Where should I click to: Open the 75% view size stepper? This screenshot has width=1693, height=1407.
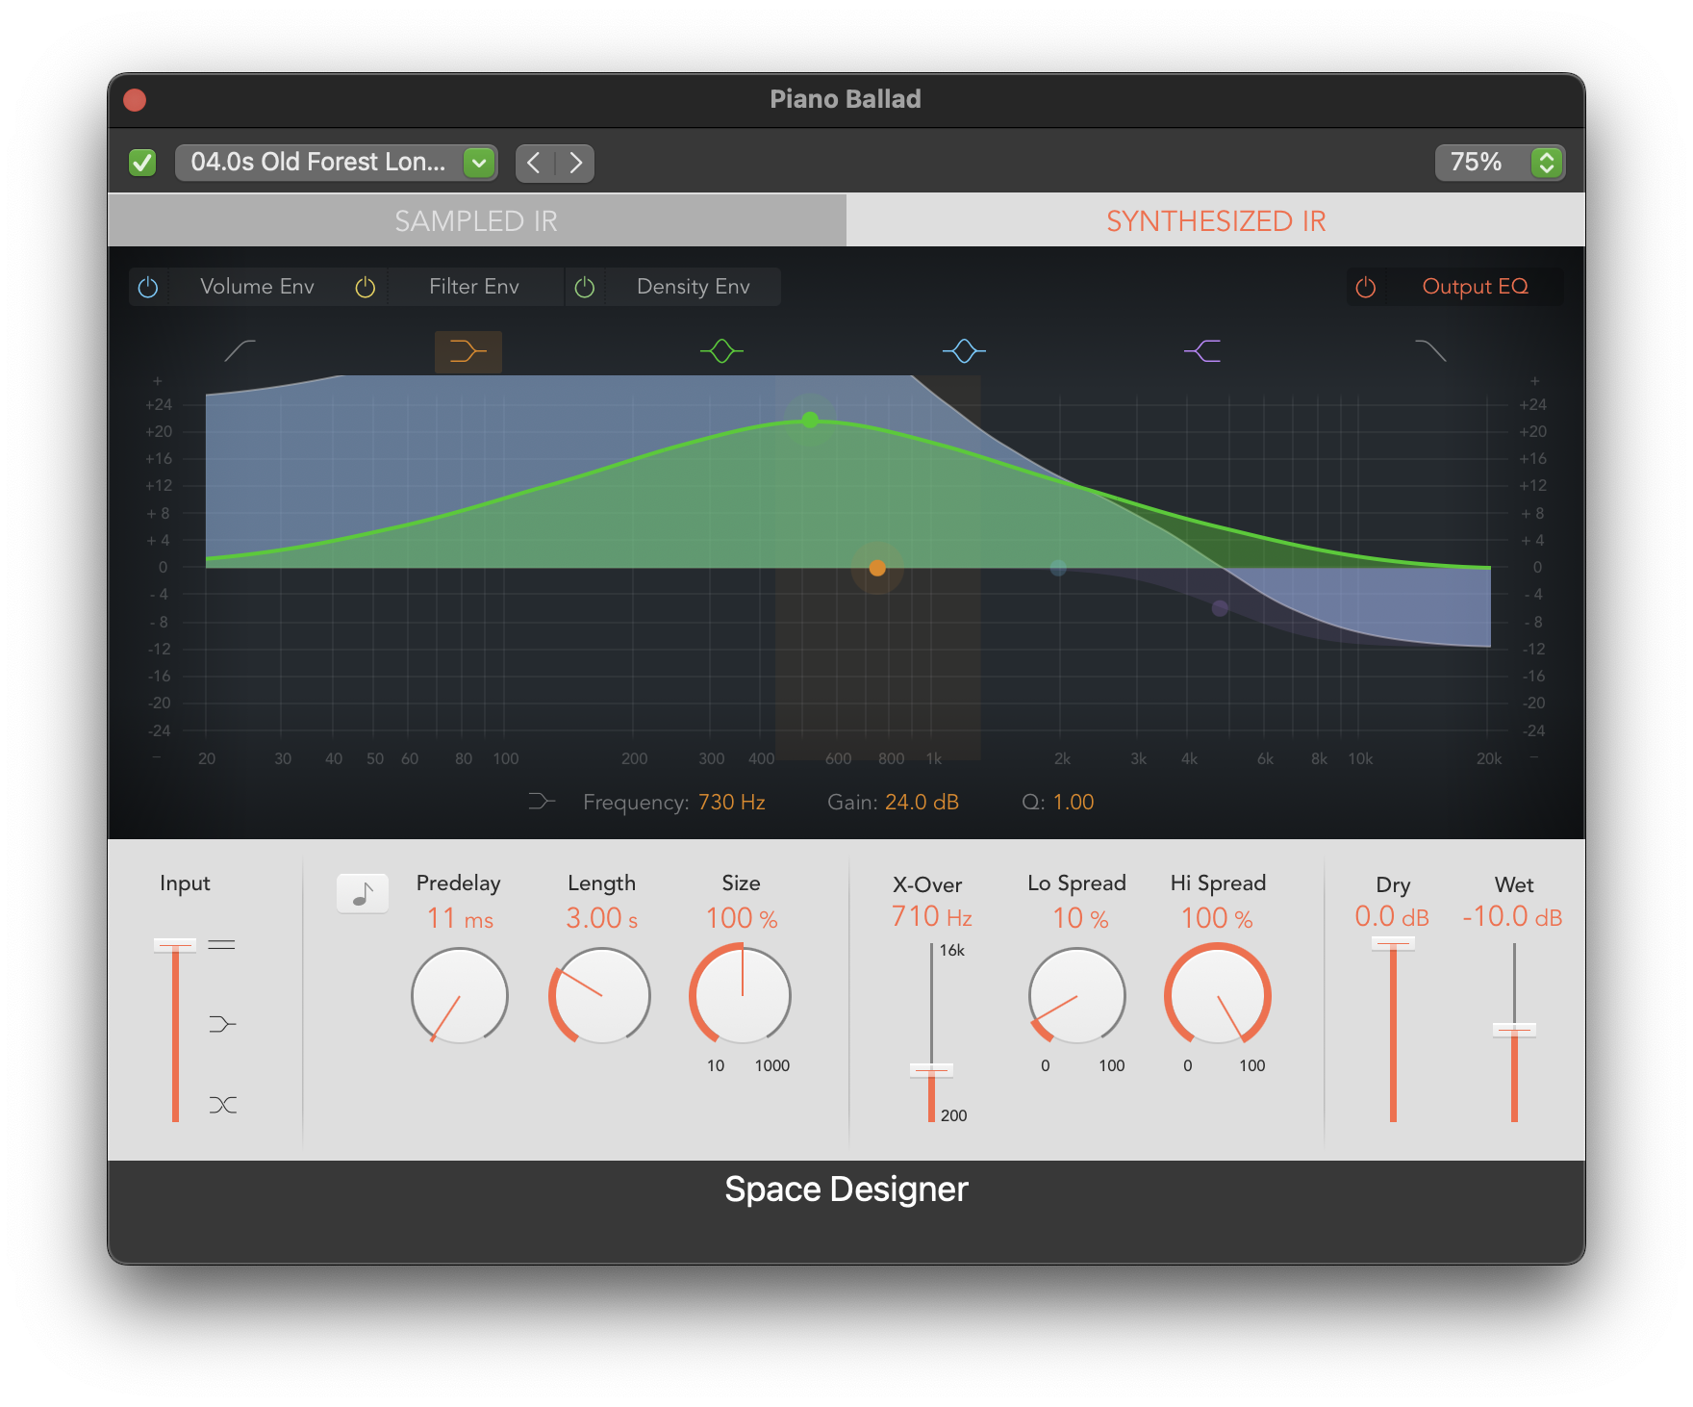[x=1547, y=163]
